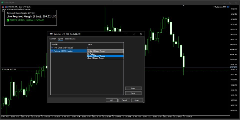Click the Live Required Margin text
Image resolution: width=240 pixels, height=120 pixels.
click(x=31, y=16)
